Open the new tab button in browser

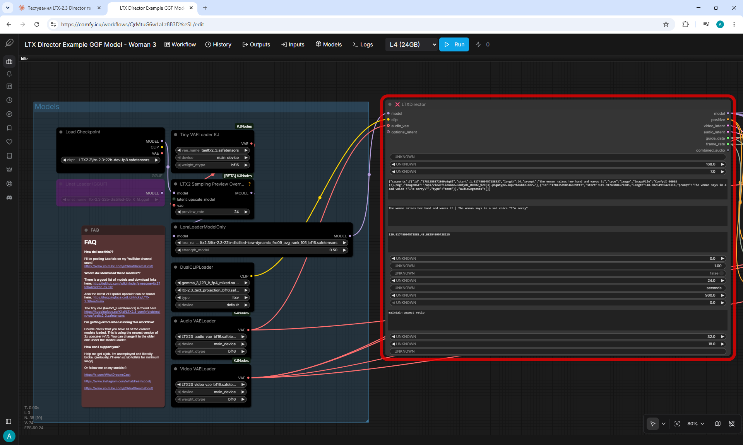pyautogui.click(x=205, y=8)
